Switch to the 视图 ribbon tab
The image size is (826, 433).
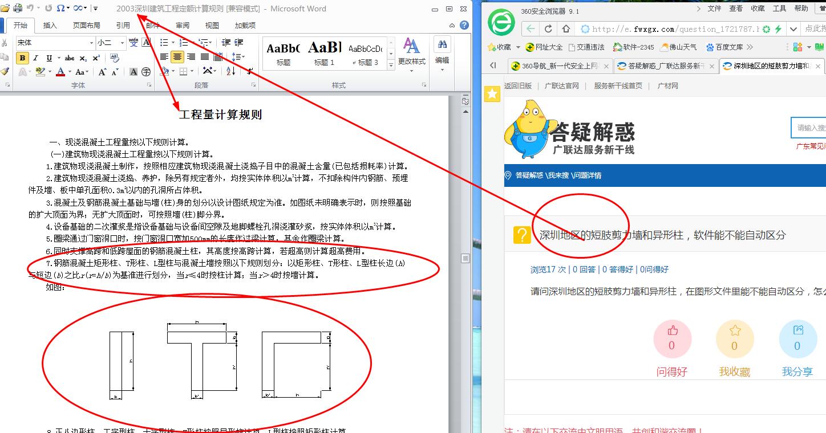(212, 26)
